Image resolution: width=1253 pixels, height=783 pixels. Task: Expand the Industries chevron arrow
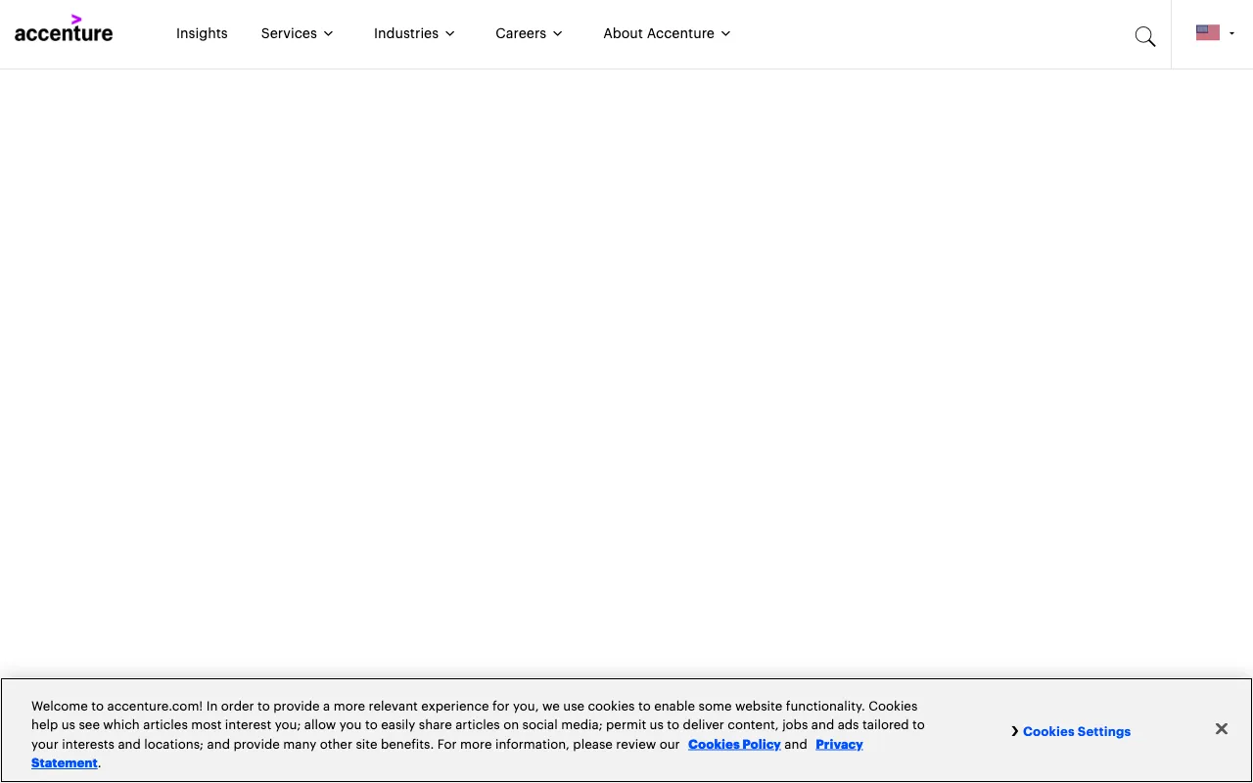[x=450, y=33]
